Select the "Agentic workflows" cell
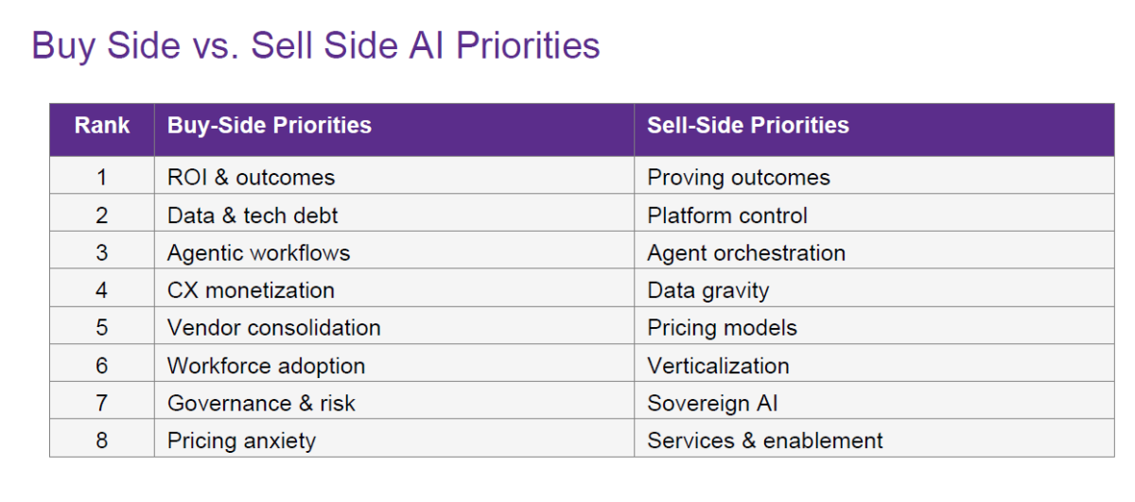This screenshot has height=502, width=1135. pos(258,253)
